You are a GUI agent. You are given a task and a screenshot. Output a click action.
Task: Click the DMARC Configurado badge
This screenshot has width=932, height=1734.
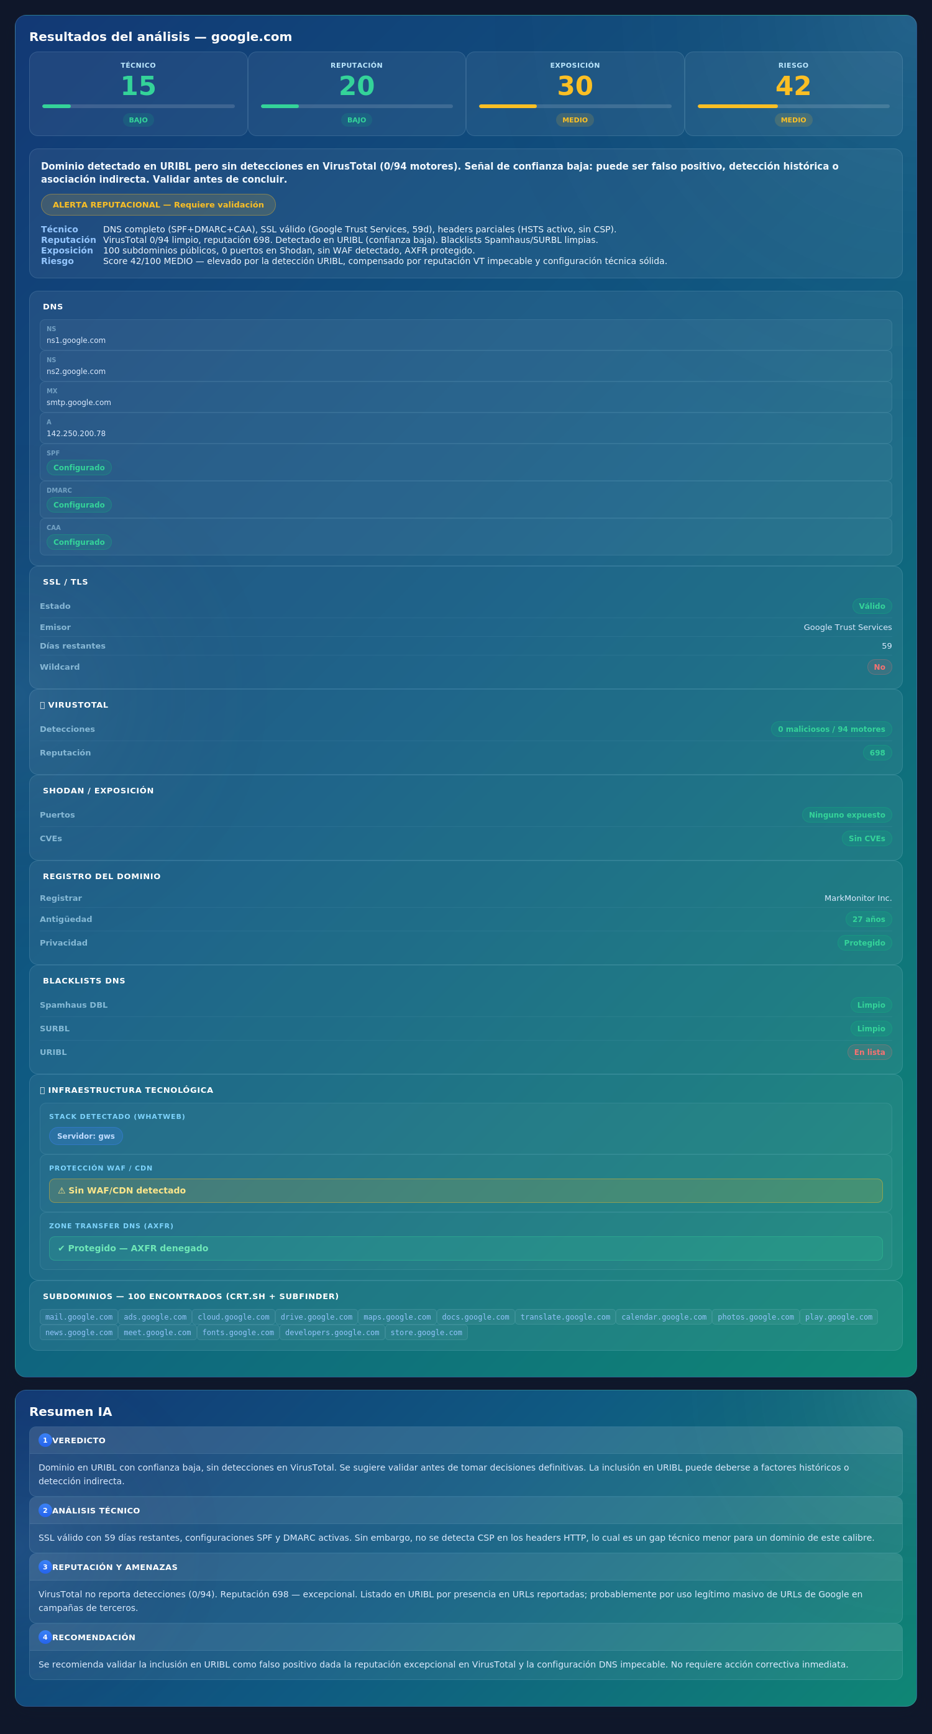(x=79, y=505)
